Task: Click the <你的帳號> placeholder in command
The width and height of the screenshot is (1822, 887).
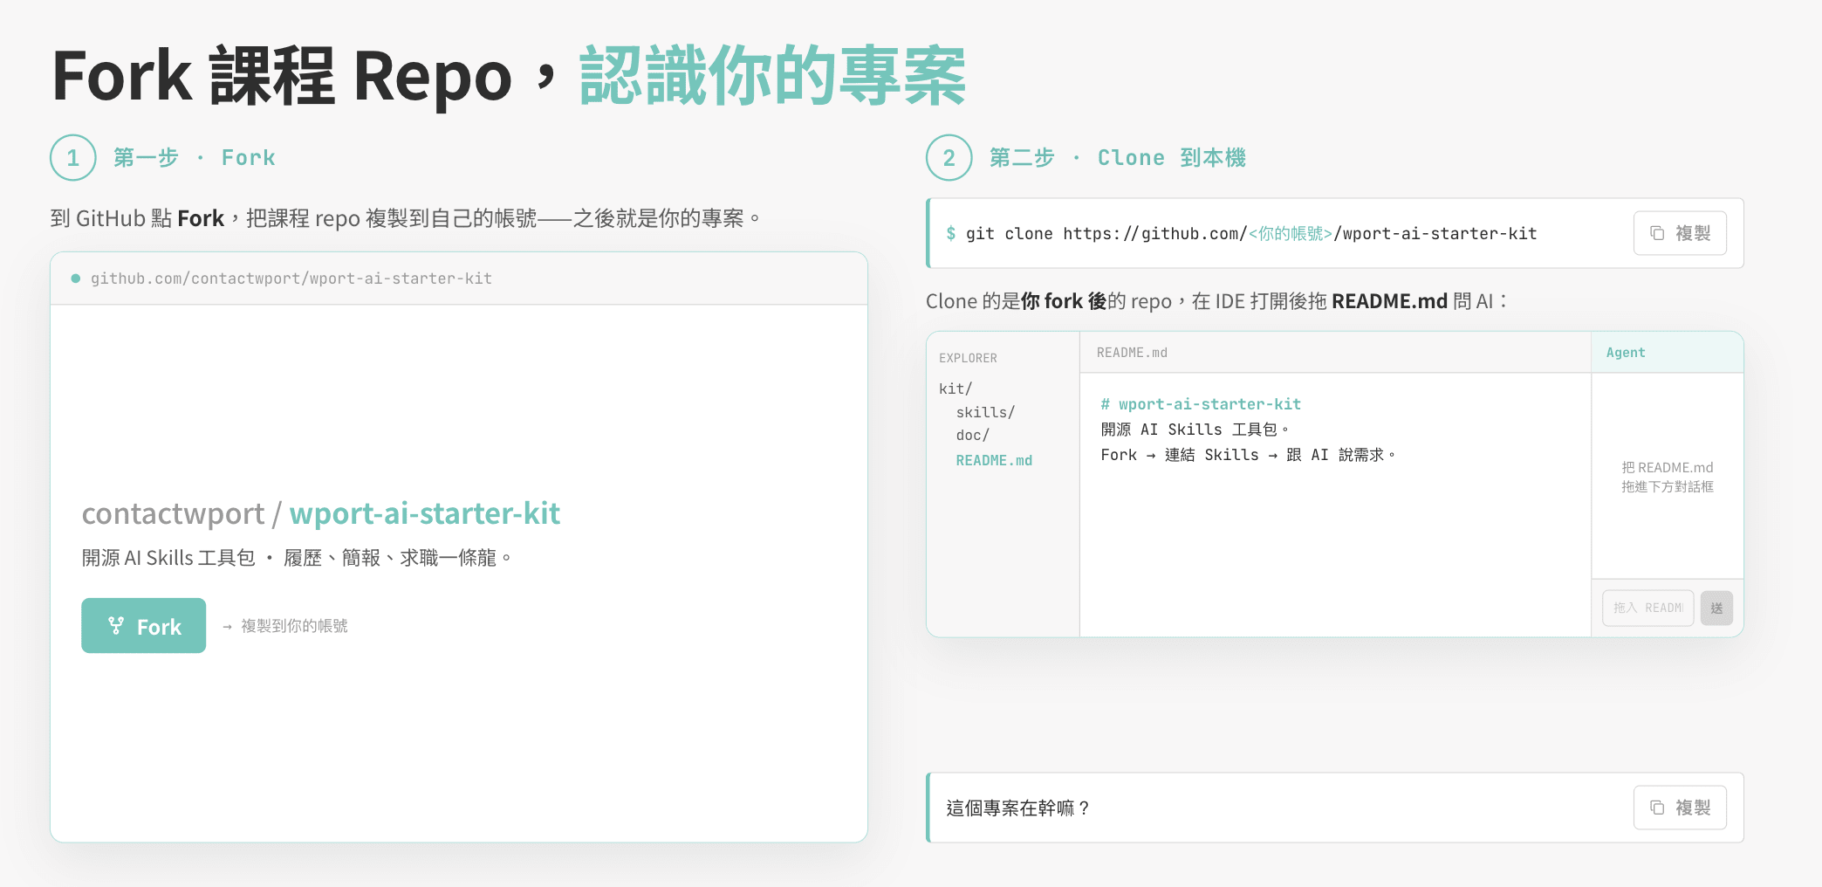Action: pos(1291,233)
